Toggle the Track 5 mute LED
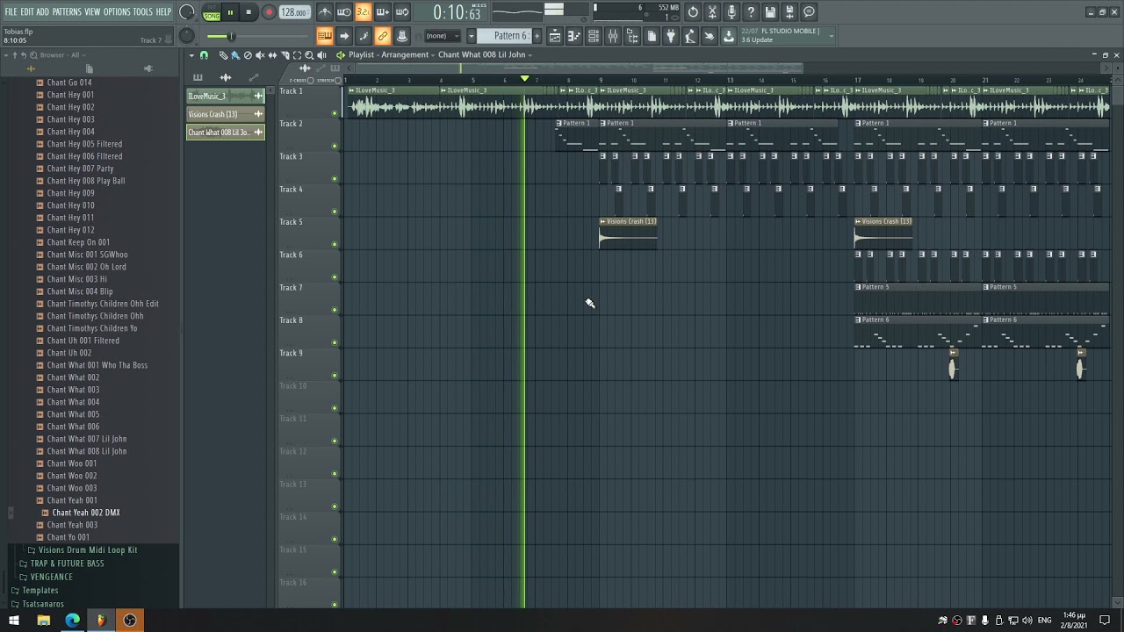 click(x=334, y=244)
